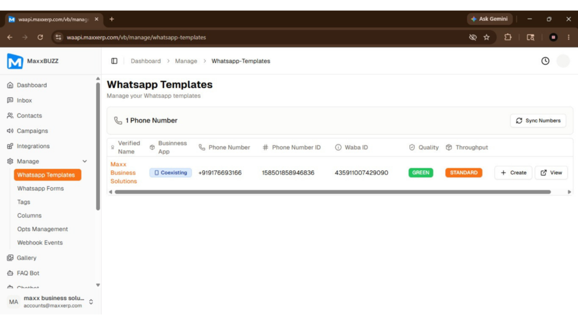This screenshot has height=325, width=578.
Task: Click the table scroll right arrow
Action: pyautogui.click(x=569, y=192)
